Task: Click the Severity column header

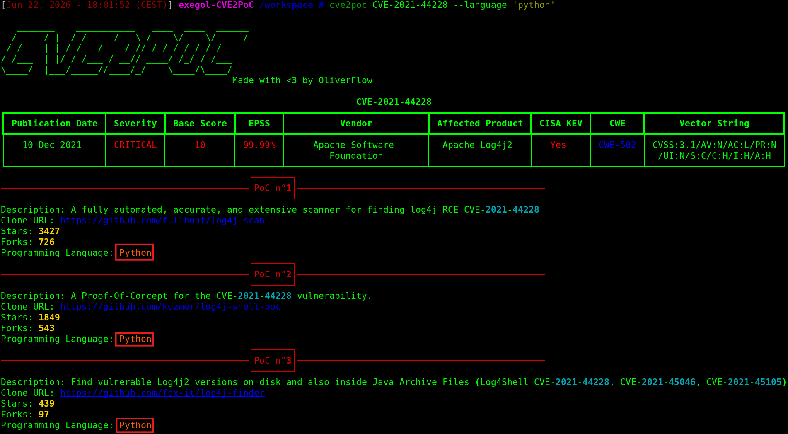Action: point(135,124)
